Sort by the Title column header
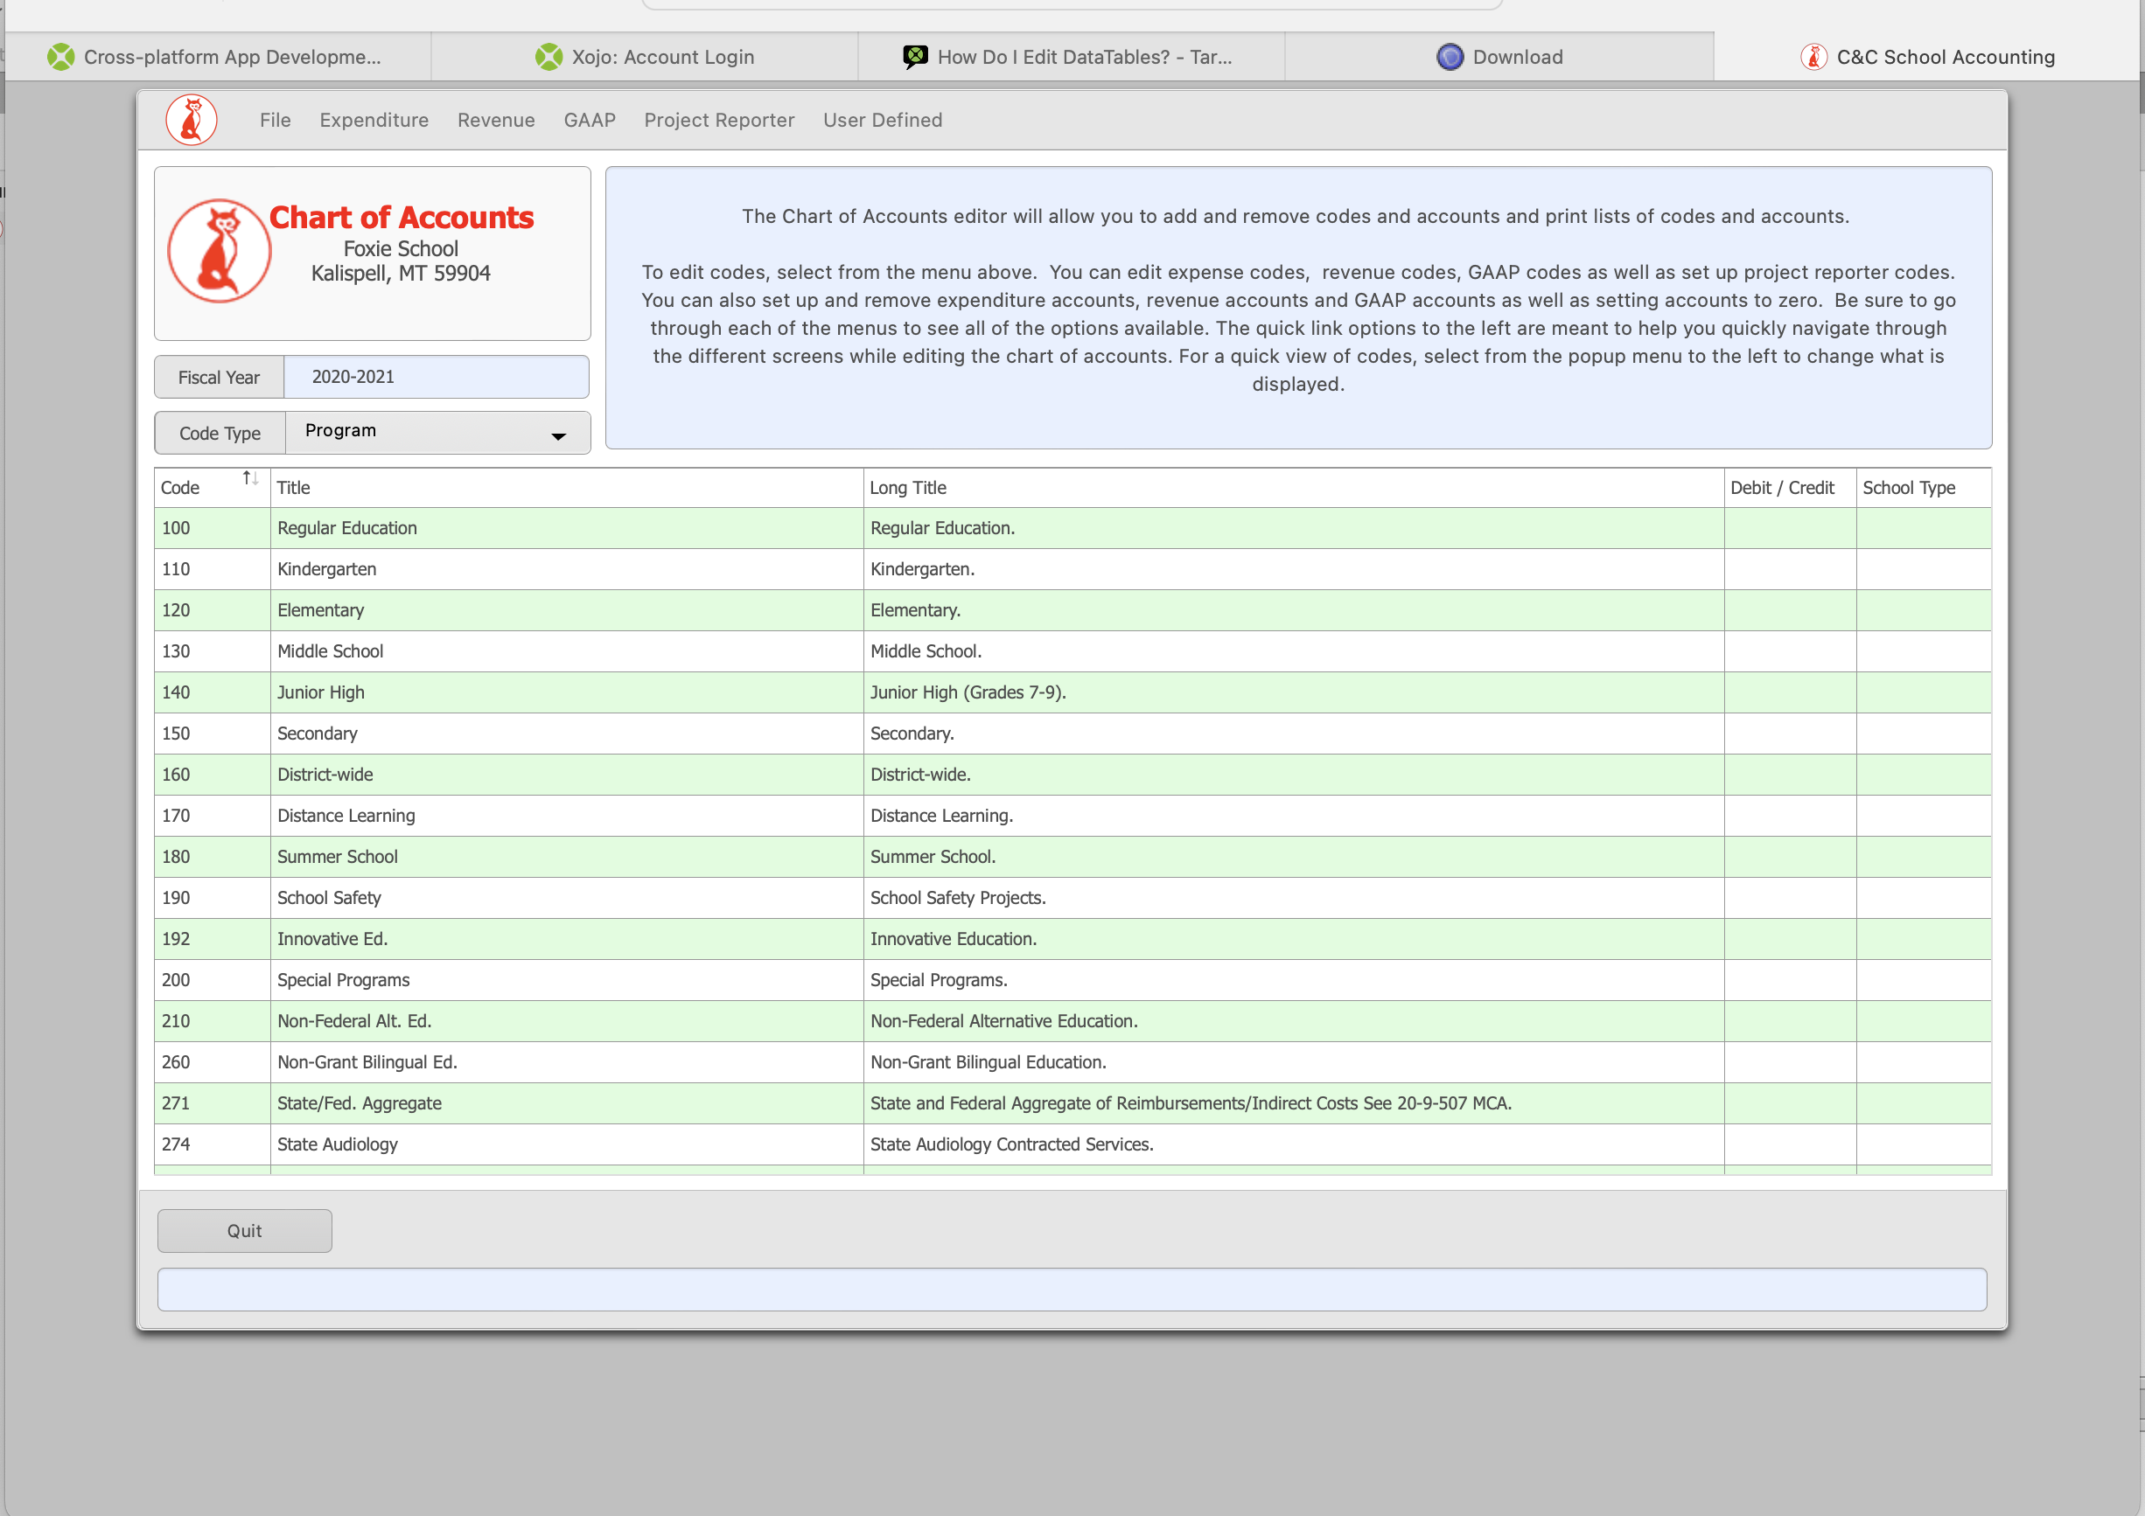The width and height of the screenshot is (2145, 1516). [x=567, y=487]
